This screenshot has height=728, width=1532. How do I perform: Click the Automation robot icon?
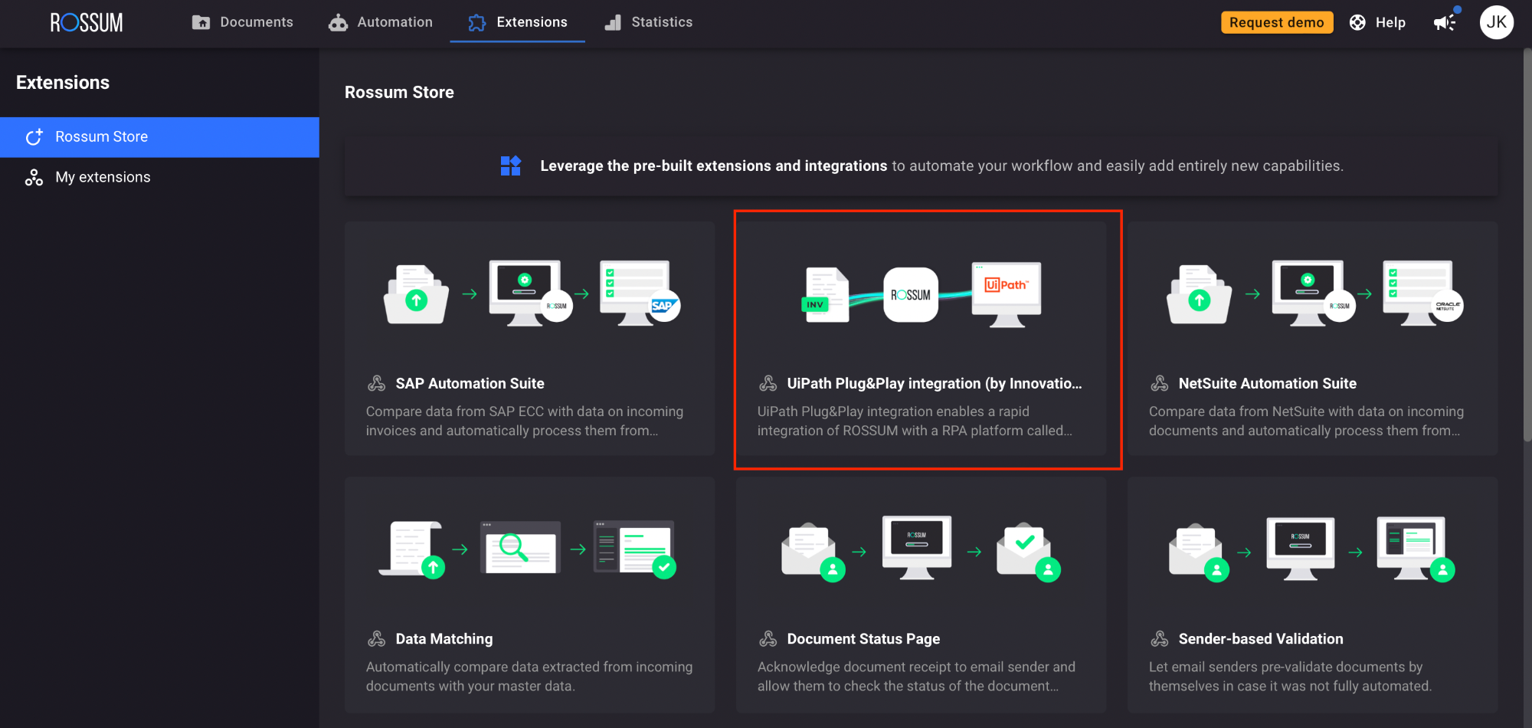338,22
